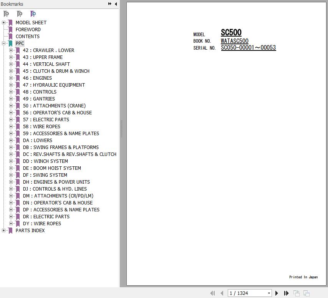Click the delete bookmark icon in Bookmarks toolbar
Image resolution: width=328 pixels, height=298 pixels.
[x=6, y=14]
